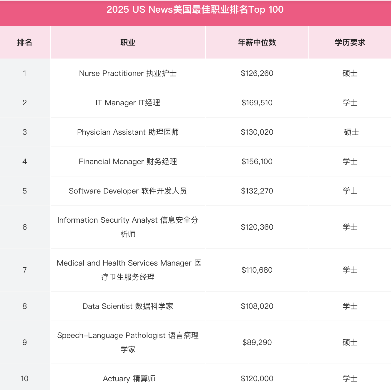Click the $156,100 salary cell
Image resolution: width=392 pixels, height=390 pixels.
[x=257, y=161]
